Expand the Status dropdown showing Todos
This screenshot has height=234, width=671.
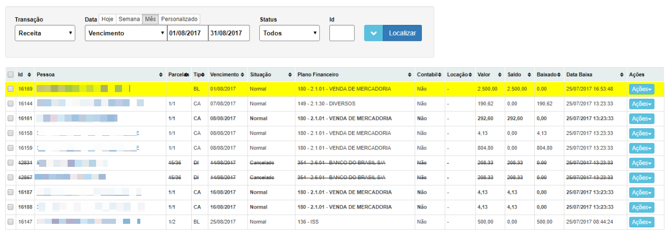point(289,33)
